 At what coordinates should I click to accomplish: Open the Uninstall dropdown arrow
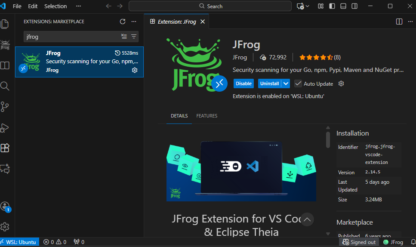(x=286, y=83)
